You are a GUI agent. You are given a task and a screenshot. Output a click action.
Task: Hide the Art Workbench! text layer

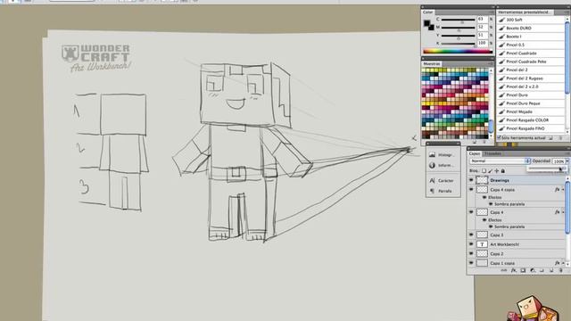click(x=471, y=244)
